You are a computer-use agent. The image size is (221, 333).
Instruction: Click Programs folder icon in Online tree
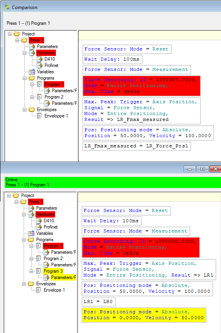[x=31, y=240]
